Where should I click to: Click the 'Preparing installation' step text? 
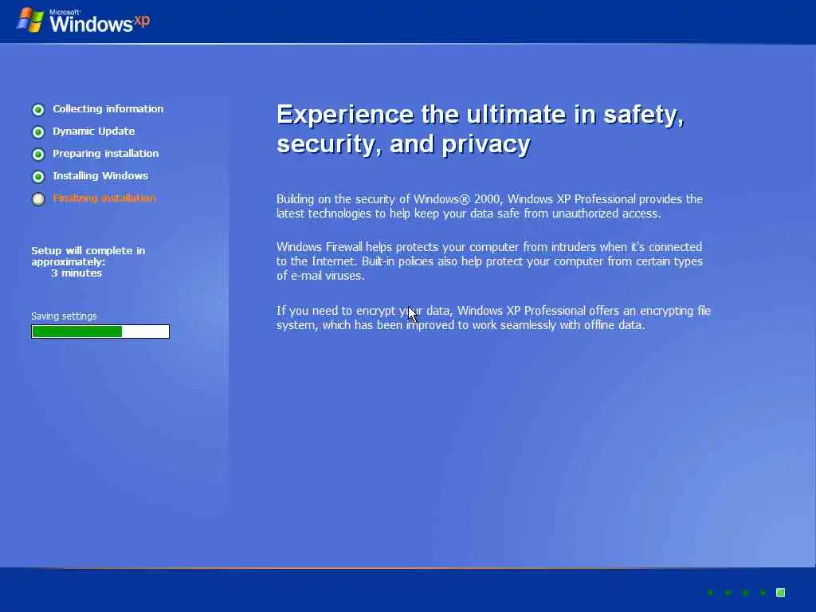(x=106, y=154)
